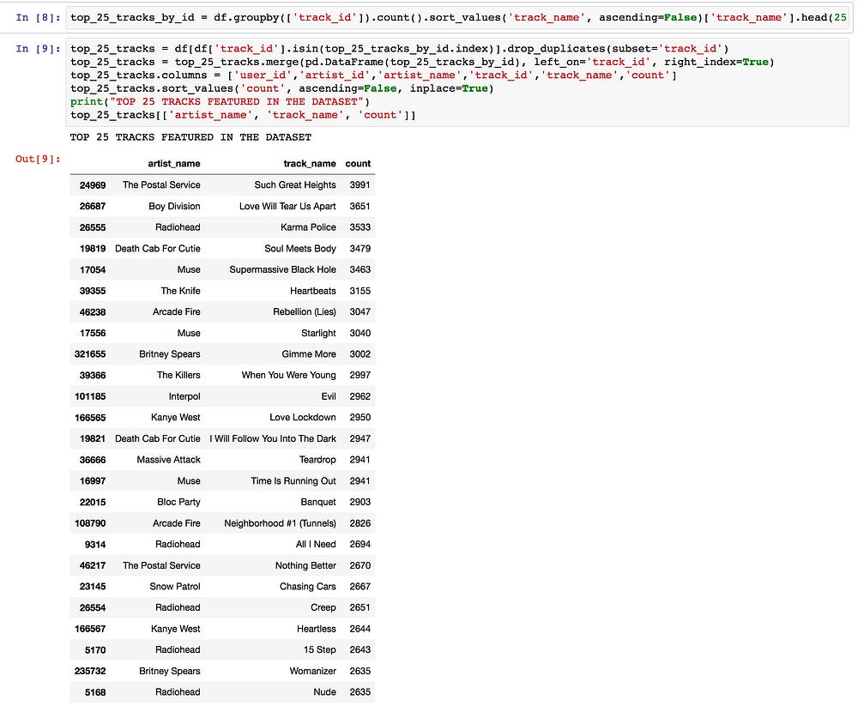Click row index 235732
The height and width of the screenshot is (718, 858).
click(90, 672)
